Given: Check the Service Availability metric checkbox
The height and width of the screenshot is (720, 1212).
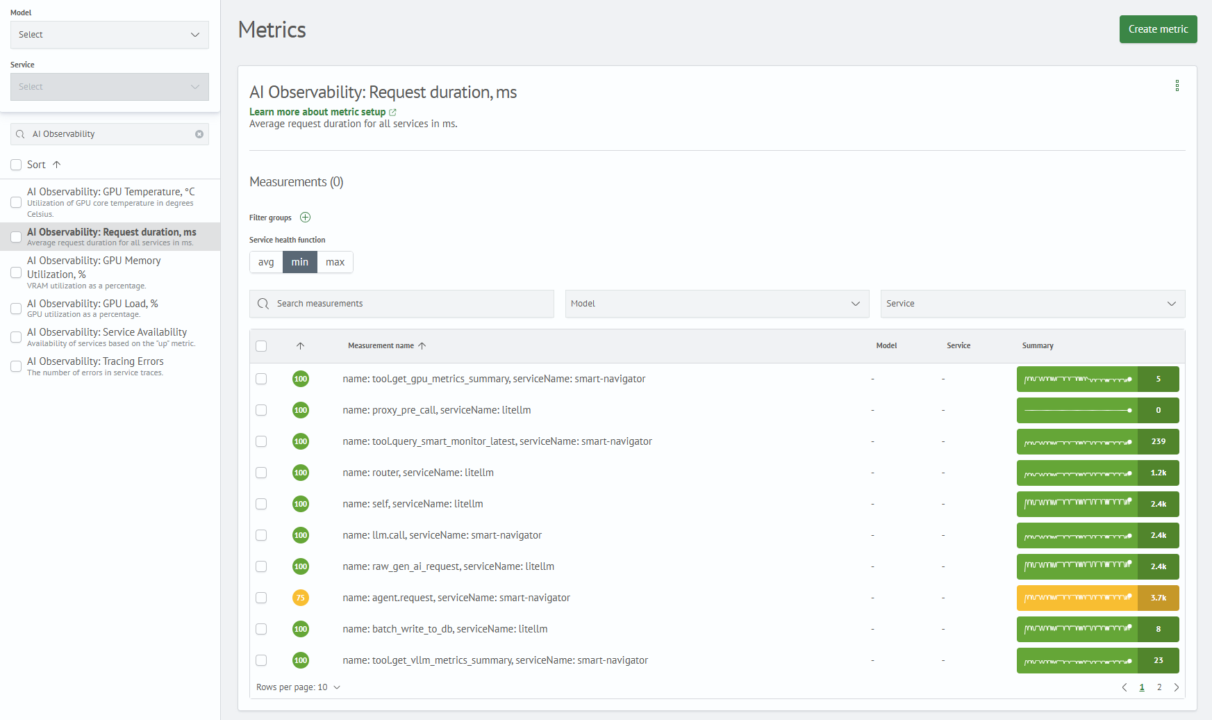Looking at the screenshot, I should 16,337.
